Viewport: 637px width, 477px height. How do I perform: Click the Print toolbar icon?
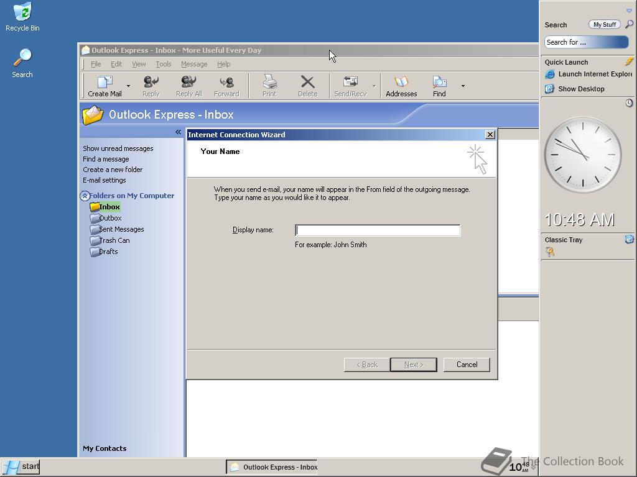(269, 83)
